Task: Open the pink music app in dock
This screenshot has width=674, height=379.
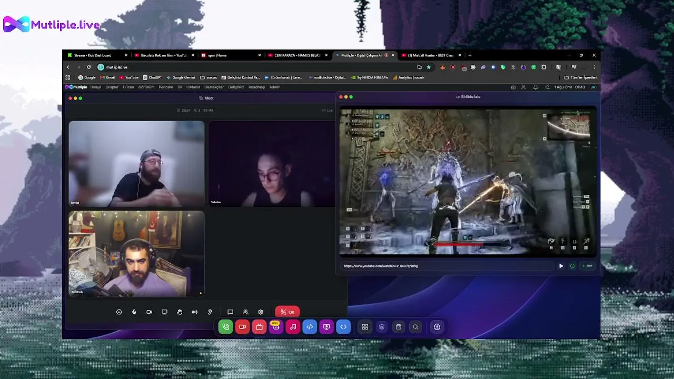Action: [x=293, y=327]
